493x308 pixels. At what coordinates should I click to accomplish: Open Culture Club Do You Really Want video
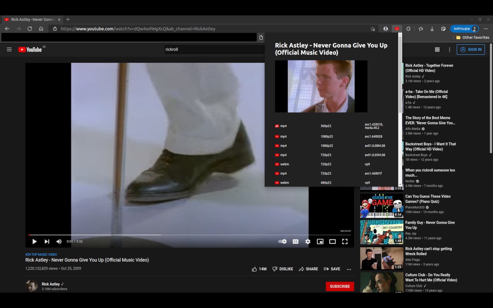431,277
